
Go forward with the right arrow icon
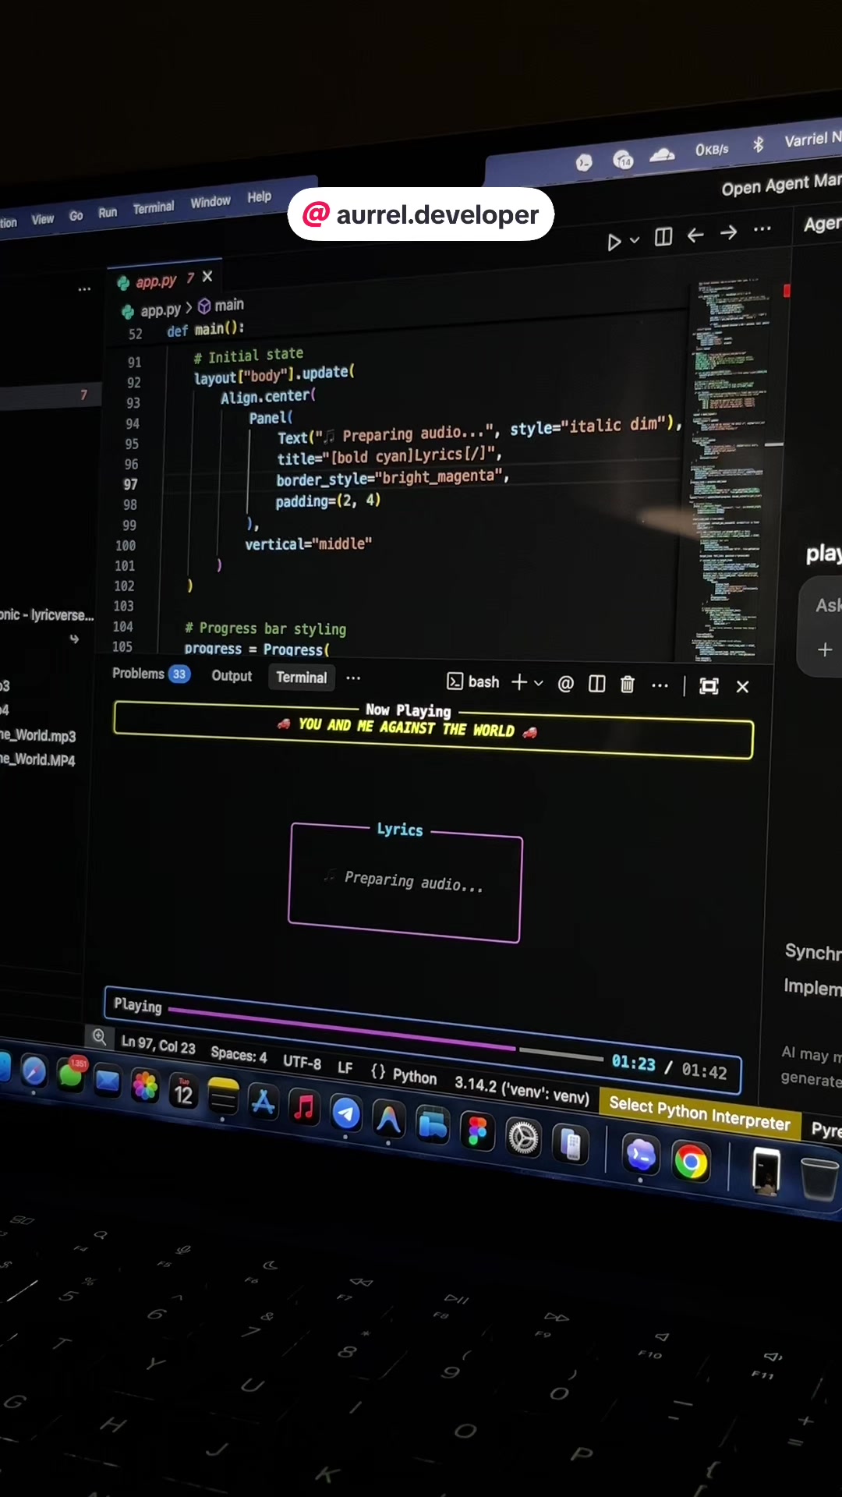click(728, 232)
